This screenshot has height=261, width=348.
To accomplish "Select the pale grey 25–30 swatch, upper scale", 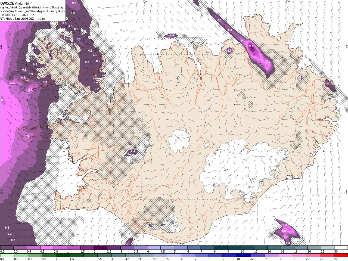I will tap(327, 248).
